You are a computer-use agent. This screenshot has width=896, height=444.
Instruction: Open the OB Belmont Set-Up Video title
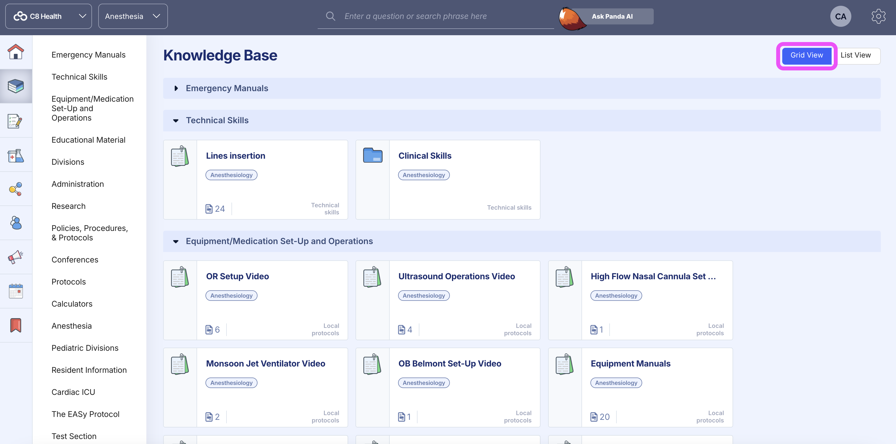450,364
